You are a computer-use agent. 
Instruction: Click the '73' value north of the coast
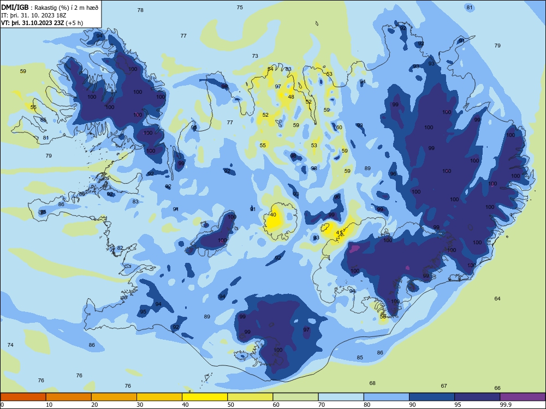[255, 56]
